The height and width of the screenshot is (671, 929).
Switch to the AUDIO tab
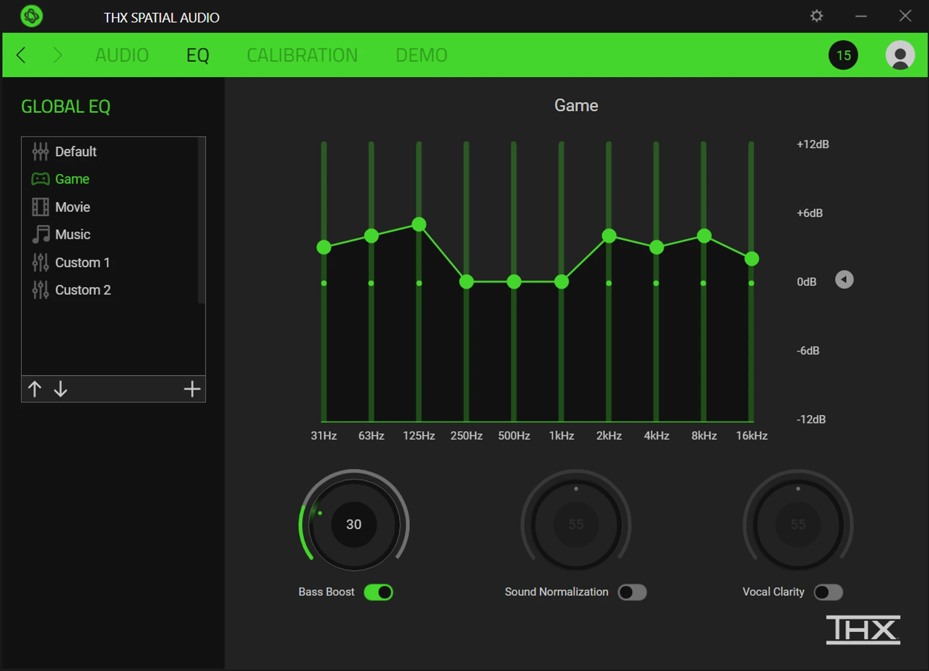click(122, 55)
